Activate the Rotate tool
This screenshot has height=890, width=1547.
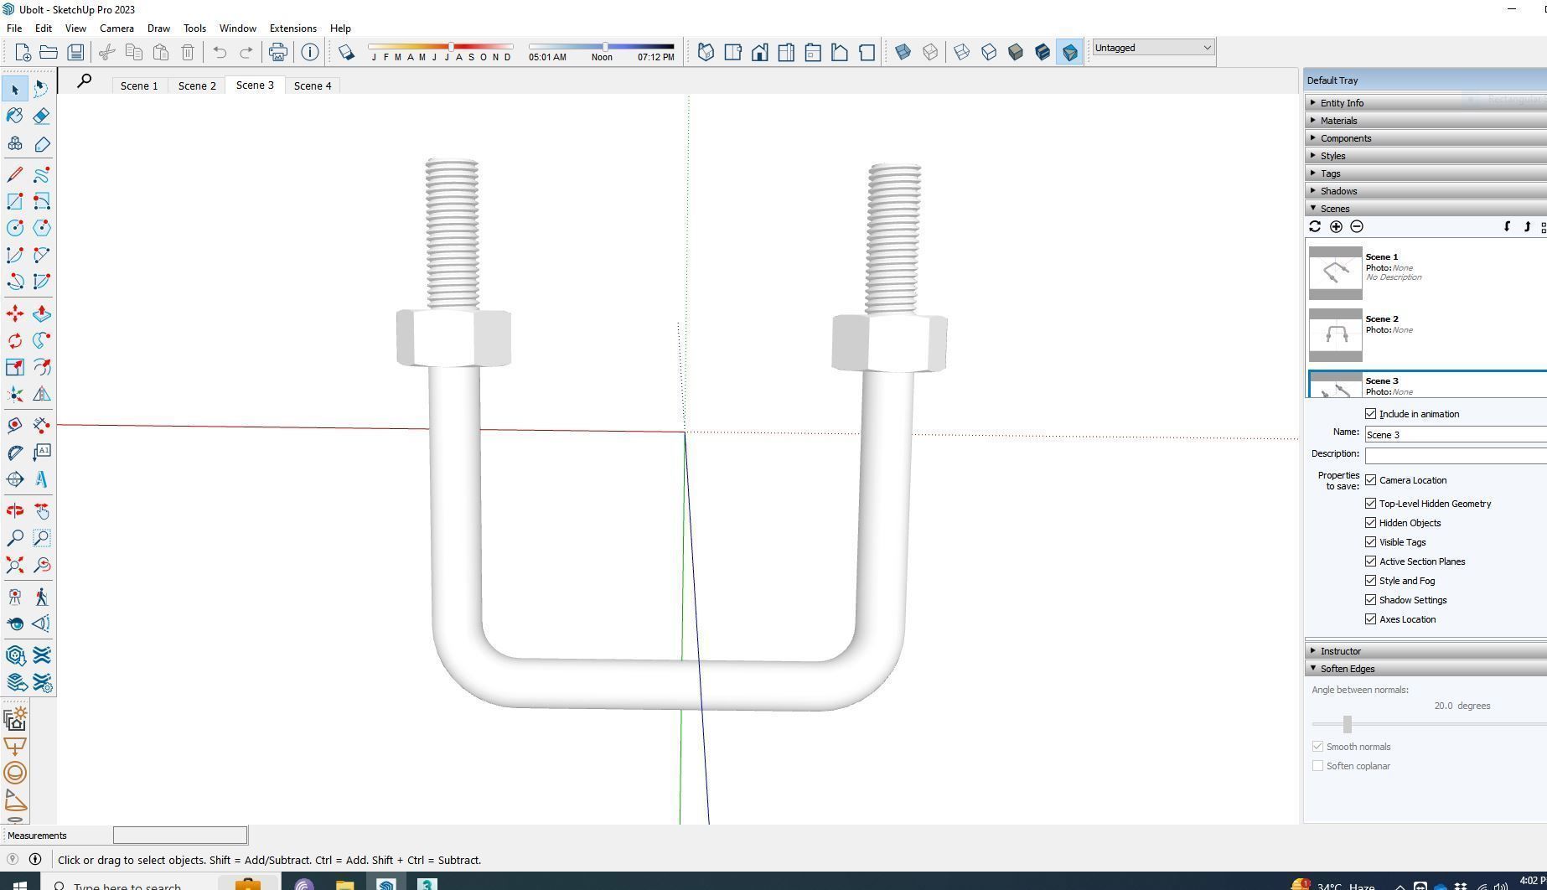pyautogui.click(x=15, y=340)
